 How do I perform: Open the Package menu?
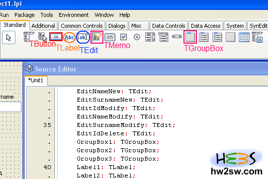pos(24,15)
